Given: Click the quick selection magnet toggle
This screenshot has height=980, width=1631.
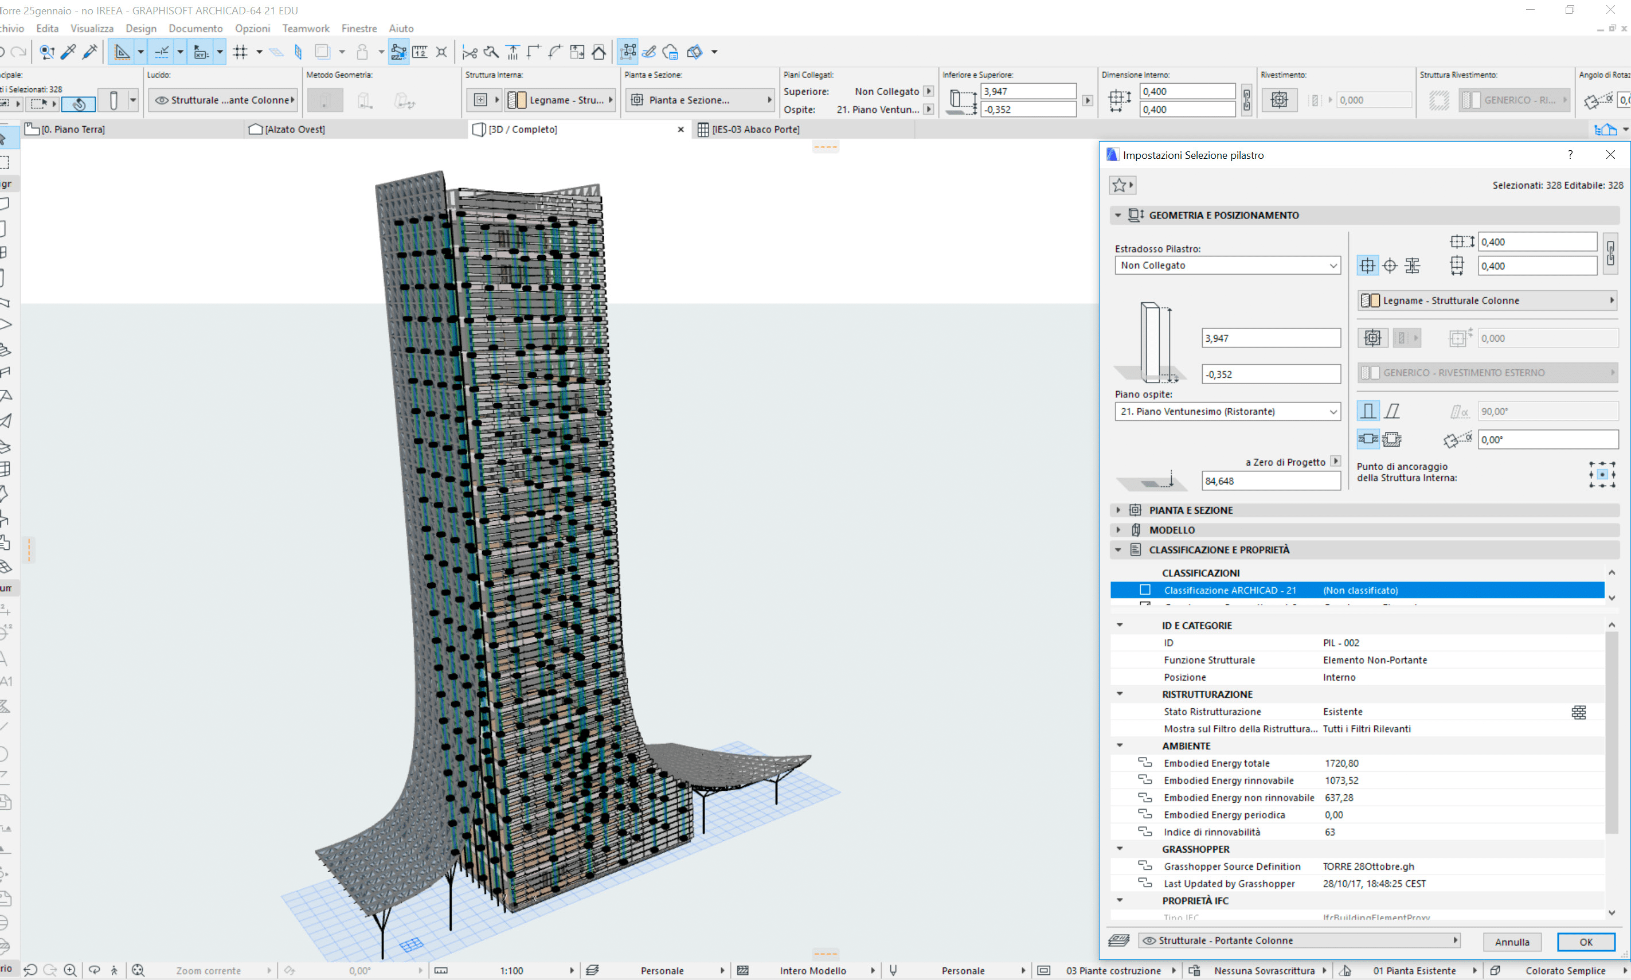Looking at the screenshot, I should coord(79,104).
